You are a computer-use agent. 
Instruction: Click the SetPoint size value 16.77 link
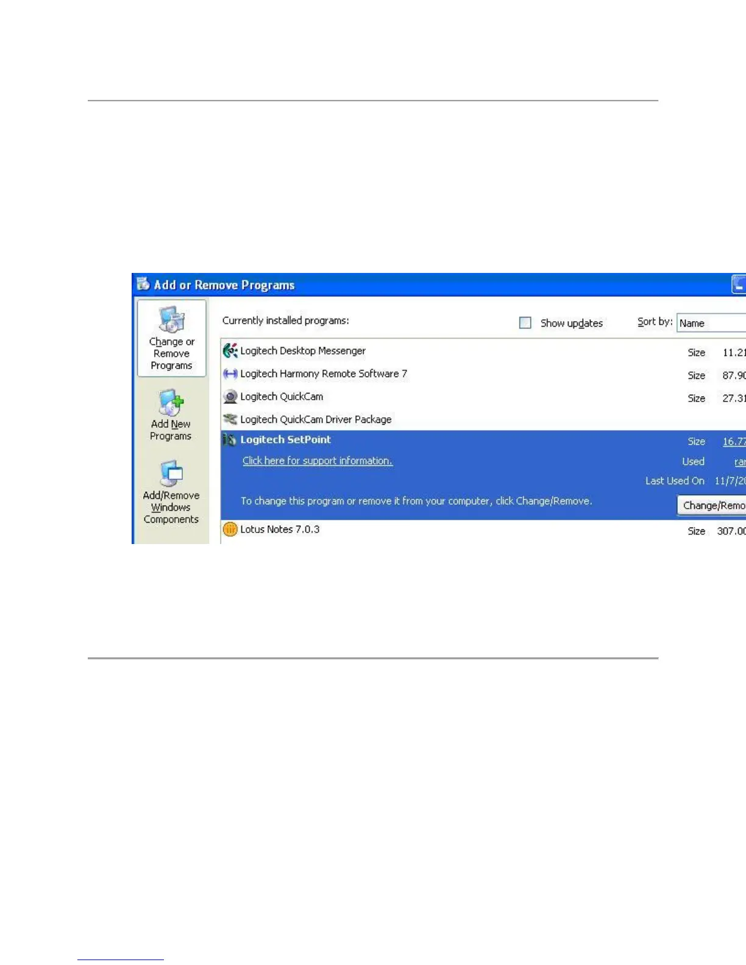(734, 442)
